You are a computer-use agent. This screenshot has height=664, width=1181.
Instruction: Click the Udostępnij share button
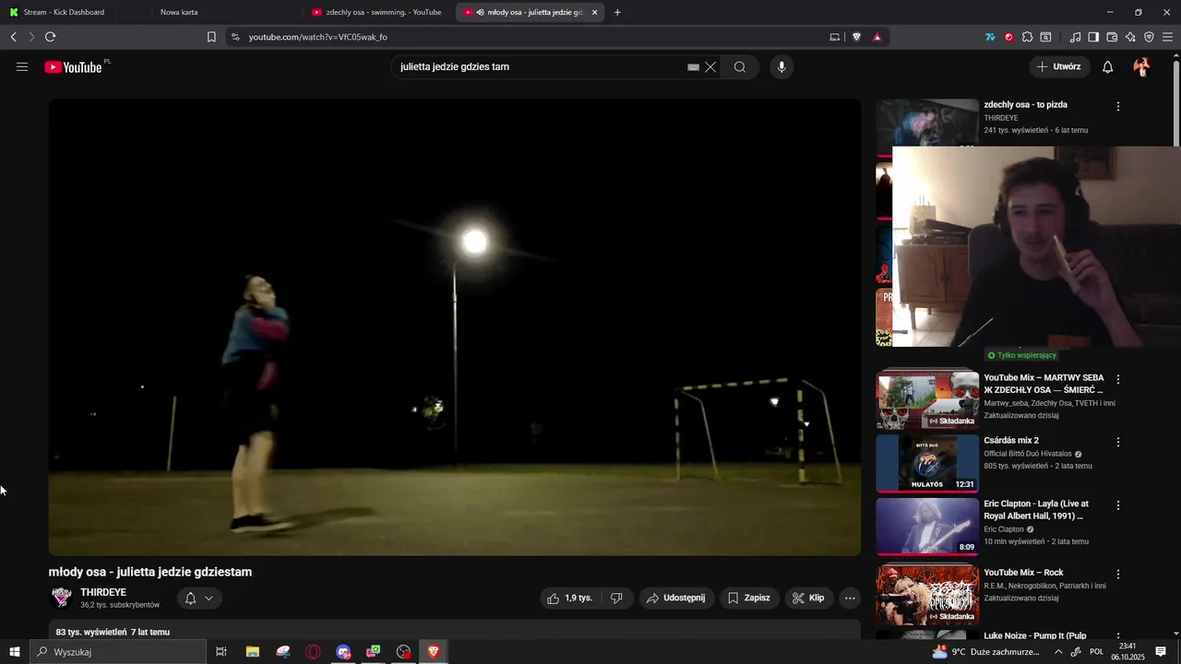click(x=676, y=598)
